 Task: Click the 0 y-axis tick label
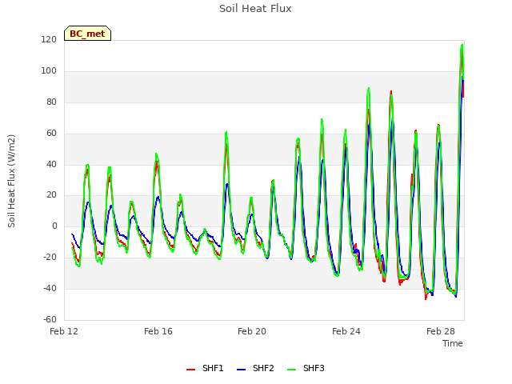54,226
